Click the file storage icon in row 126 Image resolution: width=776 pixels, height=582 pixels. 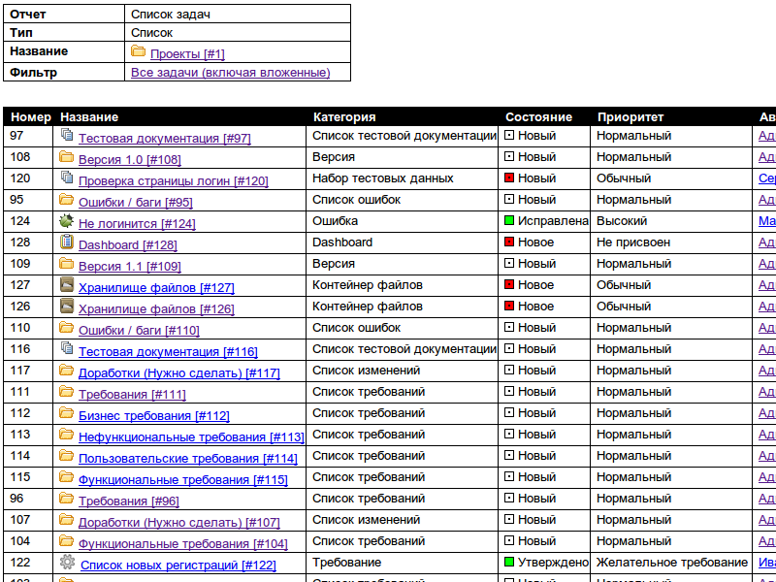pos(66,307)
